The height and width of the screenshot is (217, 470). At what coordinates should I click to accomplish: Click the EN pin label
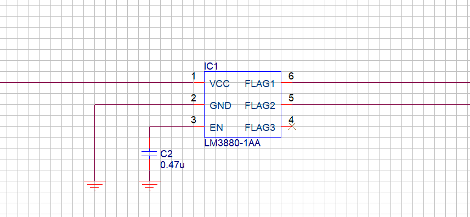click(x=216, y=128)
